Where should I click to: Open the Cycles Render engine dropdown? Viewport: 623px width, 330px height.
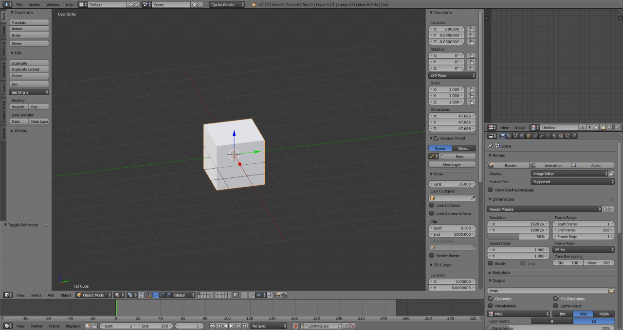pos(227,4)
